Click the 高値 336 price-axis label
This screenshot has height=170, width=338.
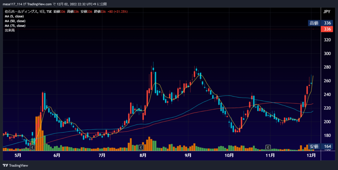point(321,23)
